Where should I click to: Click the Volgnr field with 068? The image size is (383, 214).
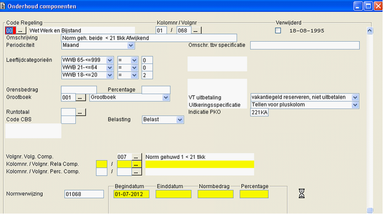click(184, 31)
